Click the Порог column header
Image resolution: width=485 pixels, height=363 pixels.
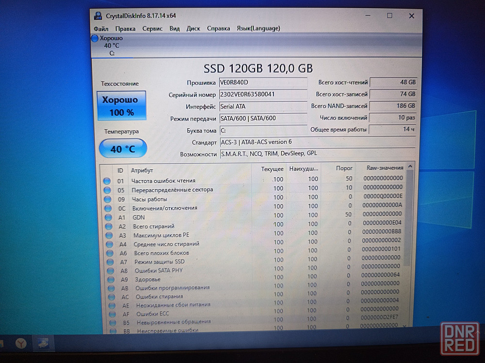click(x=344, y=168)
